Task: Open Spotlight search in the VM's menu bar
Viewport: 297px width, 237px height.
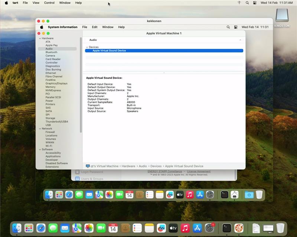Action: click(228, 27)
